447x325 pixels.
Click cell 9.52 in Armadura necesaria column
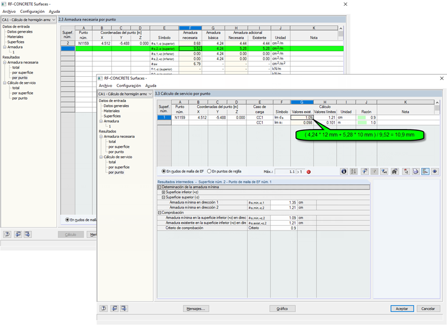pyautogui.click(x=190, y=48)
